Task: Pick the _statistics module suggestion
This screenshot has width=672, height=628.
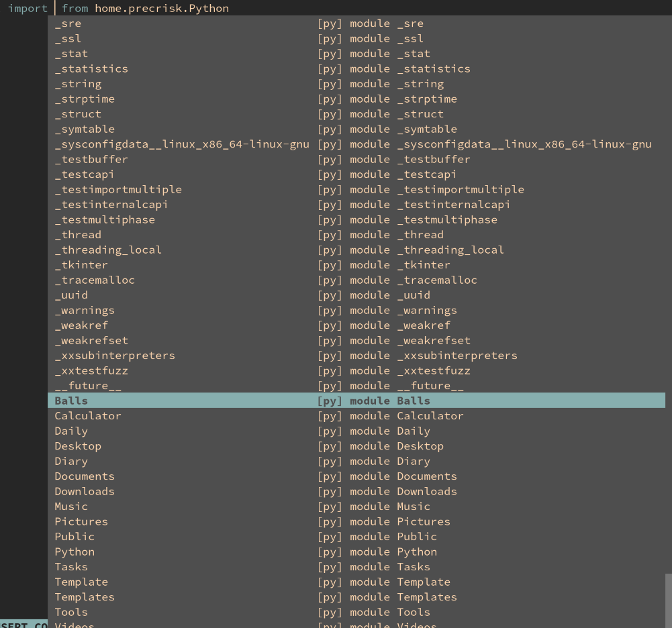Action: pos(356,68)
